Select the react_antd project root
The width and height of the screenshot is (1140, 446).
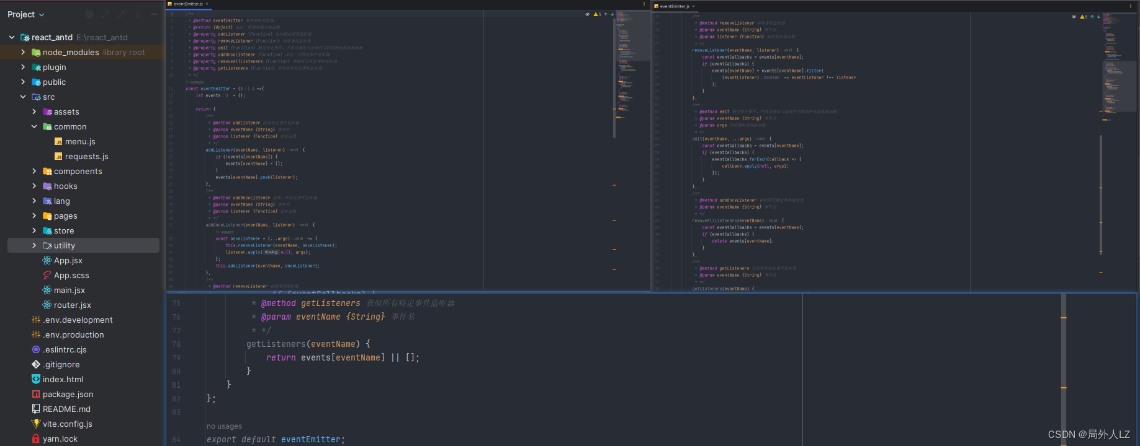(x=52, y=37)
